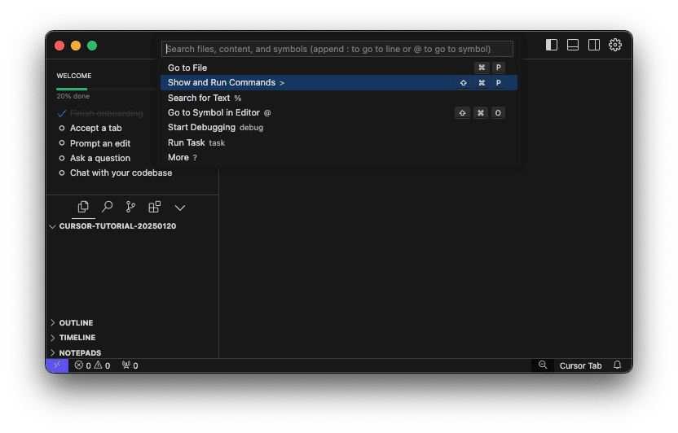Viewport: 678px width, 433px height.
Task: Open notifications bell in status bar
Action: pyautogui.click(x=617, y=365)
